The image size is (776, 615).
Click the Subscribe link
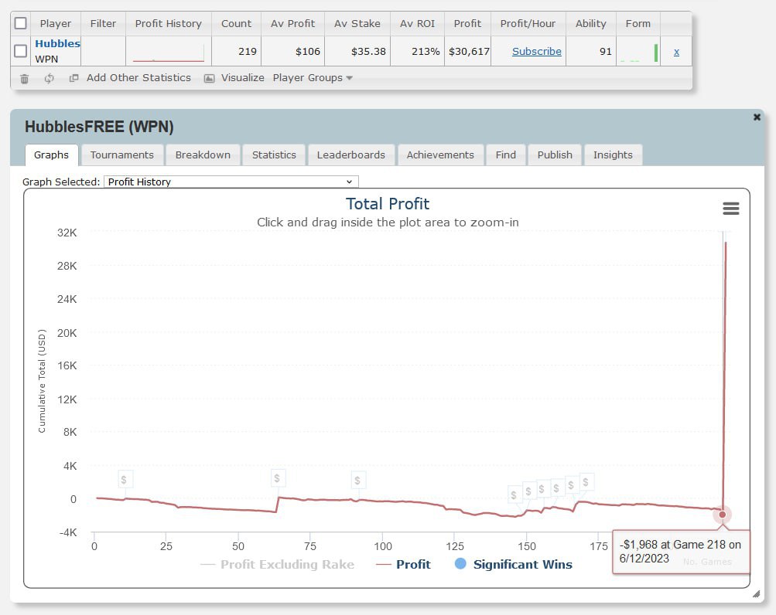[537, 52]
